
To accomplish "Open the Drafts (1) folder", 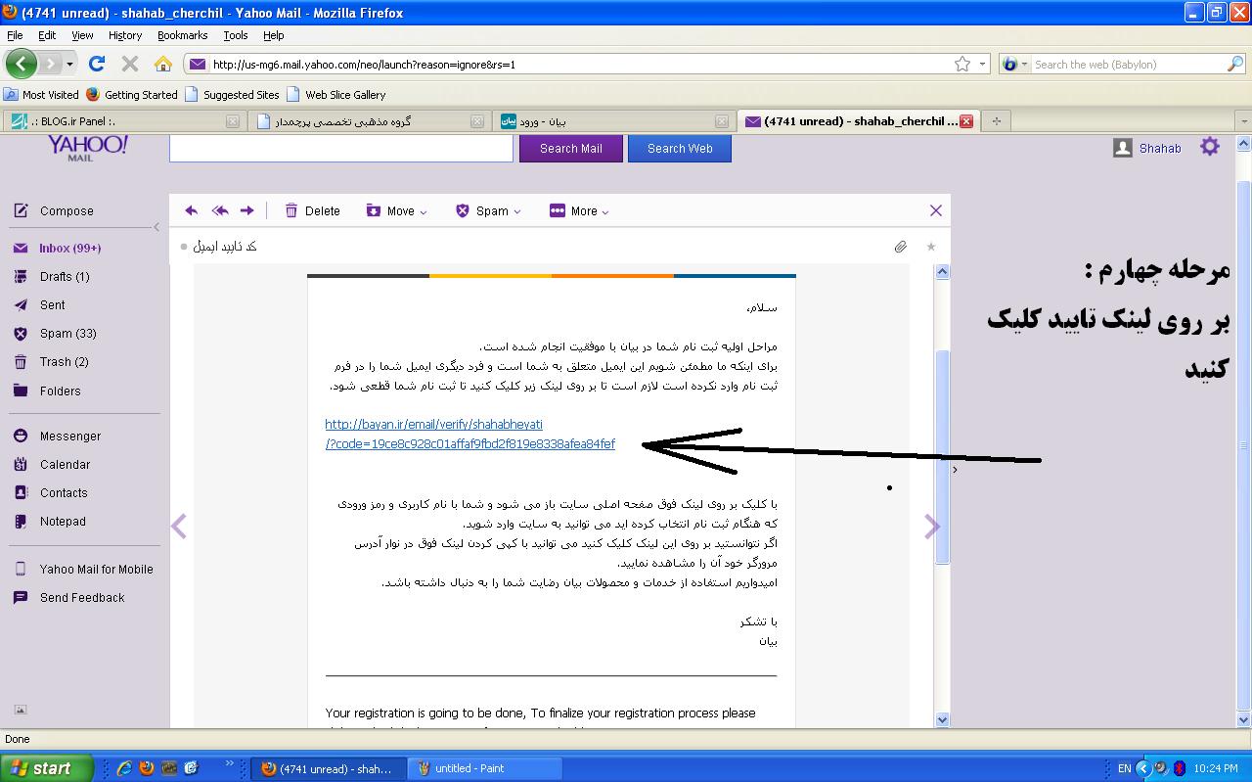I will click(65, 277).
